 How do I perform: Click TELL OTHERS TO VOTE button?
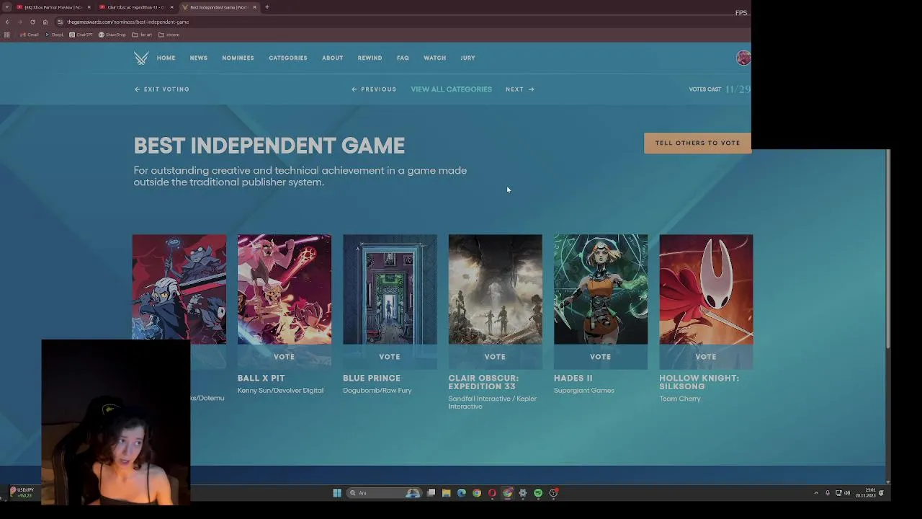pyautogui.click(x=697, y=143)
